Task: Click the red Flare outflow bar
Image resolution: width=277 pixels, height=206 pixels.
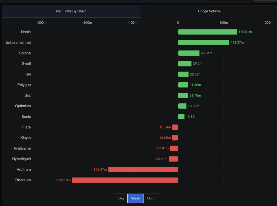Action: tap(175, 127)
